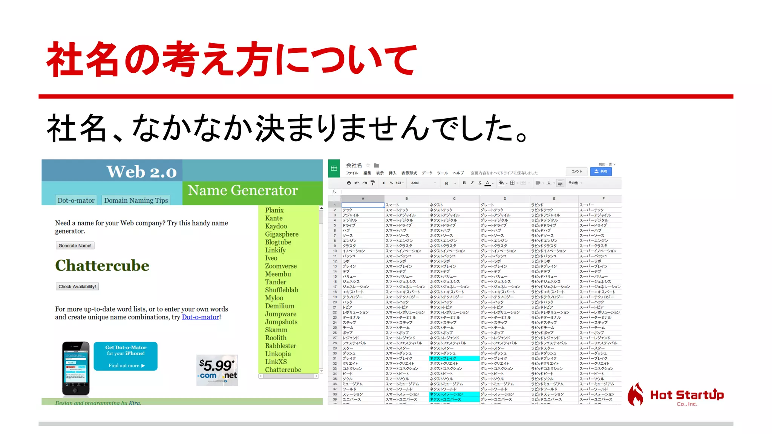Select the paint format roller tool
This screenshot has width=772, height=434.
coord(372,183)
